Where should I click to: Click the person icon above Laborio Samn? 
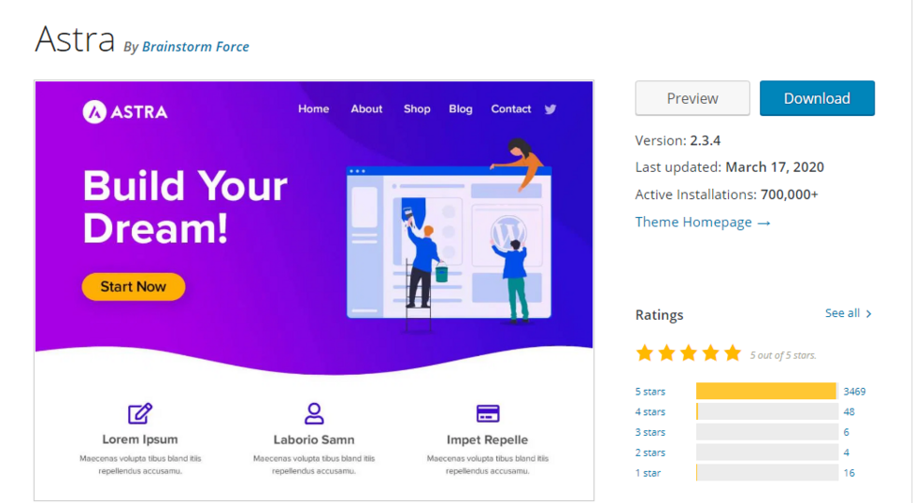point(314,413)
